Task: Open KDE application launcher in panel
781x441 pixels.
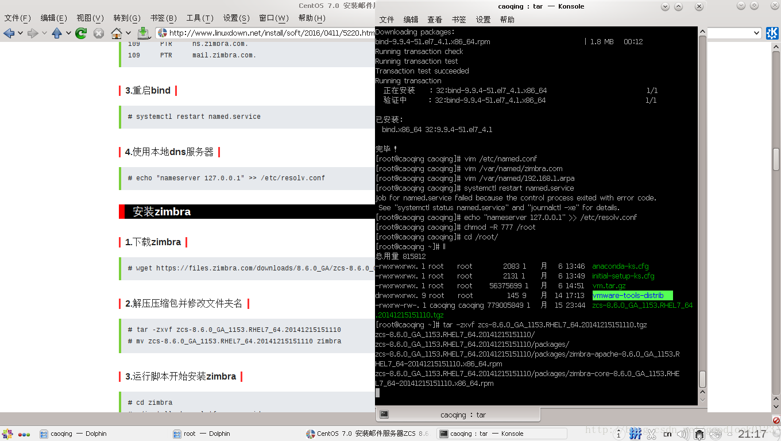Action: 8,434
